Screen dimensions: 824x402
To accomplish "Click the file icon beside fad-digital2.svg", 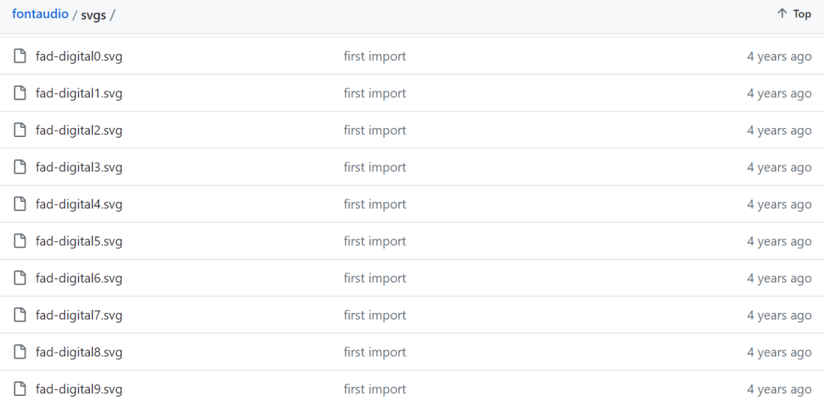I will point(20,130).
